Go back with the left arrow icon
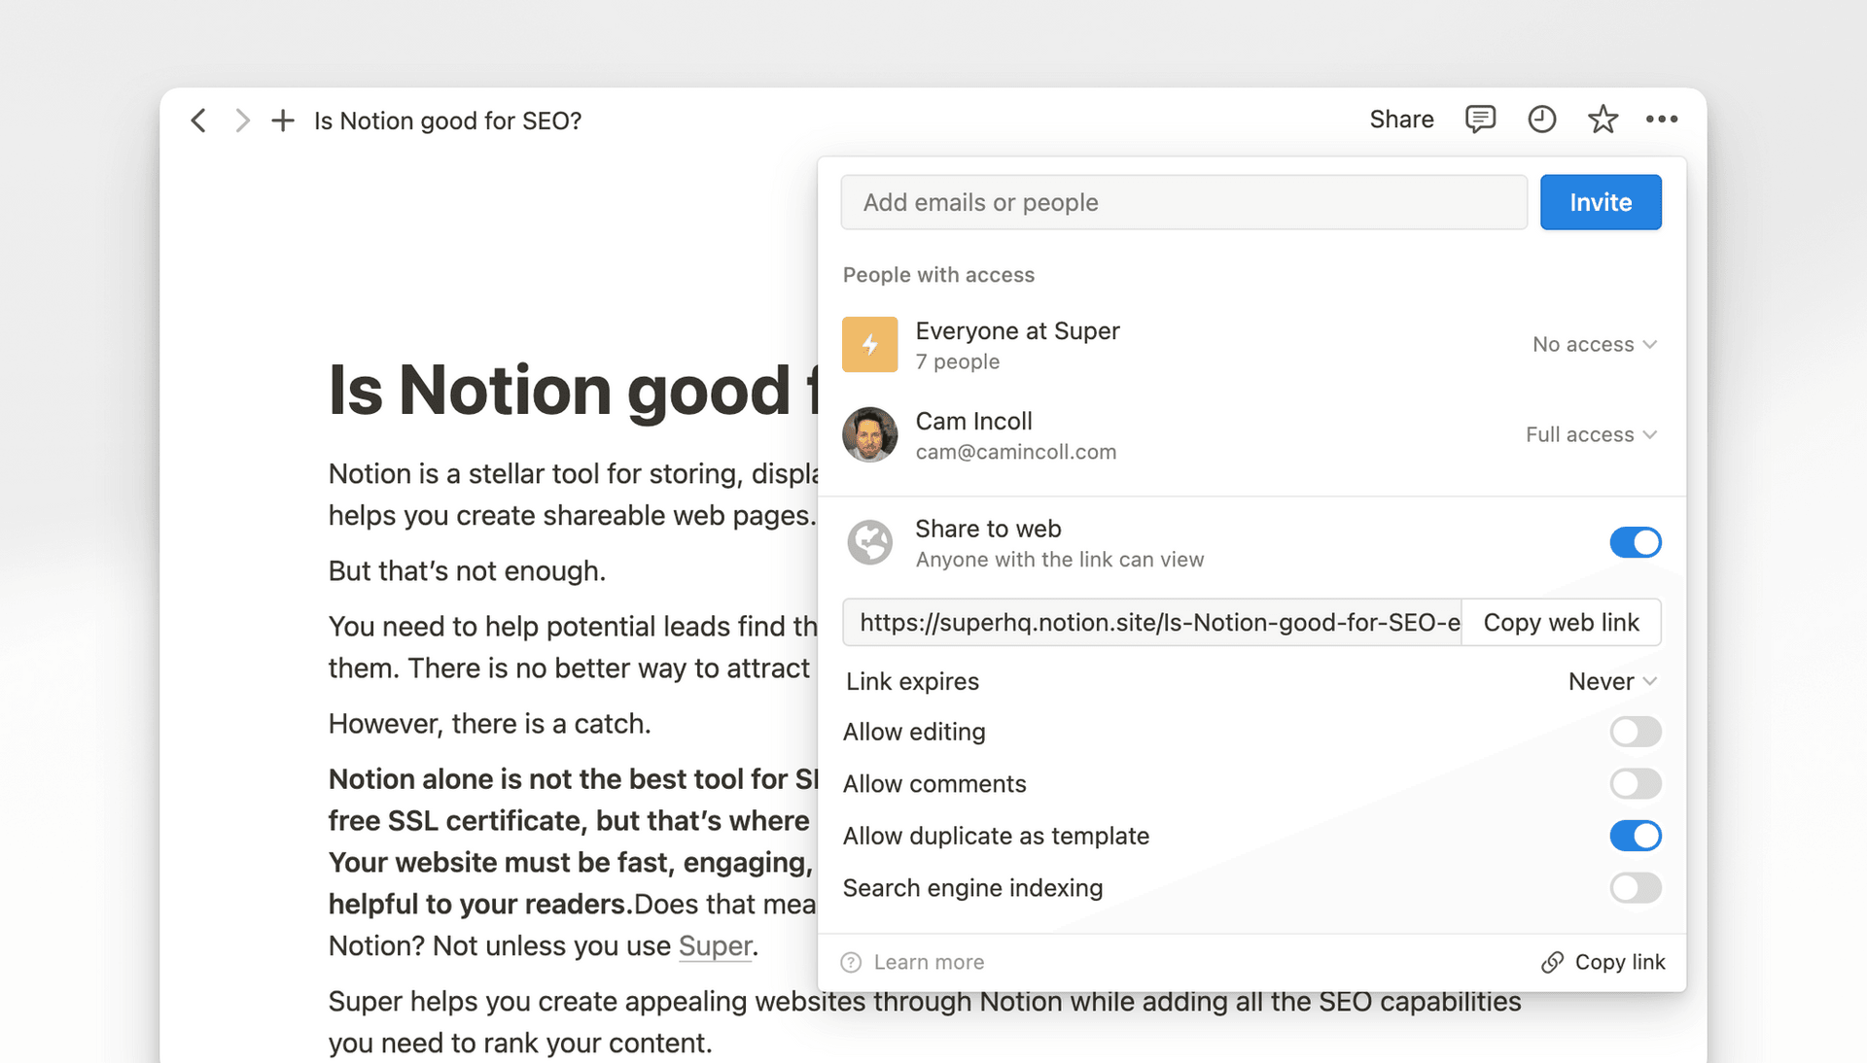This screenshot has height=1063, width=1867. (198, 120)
